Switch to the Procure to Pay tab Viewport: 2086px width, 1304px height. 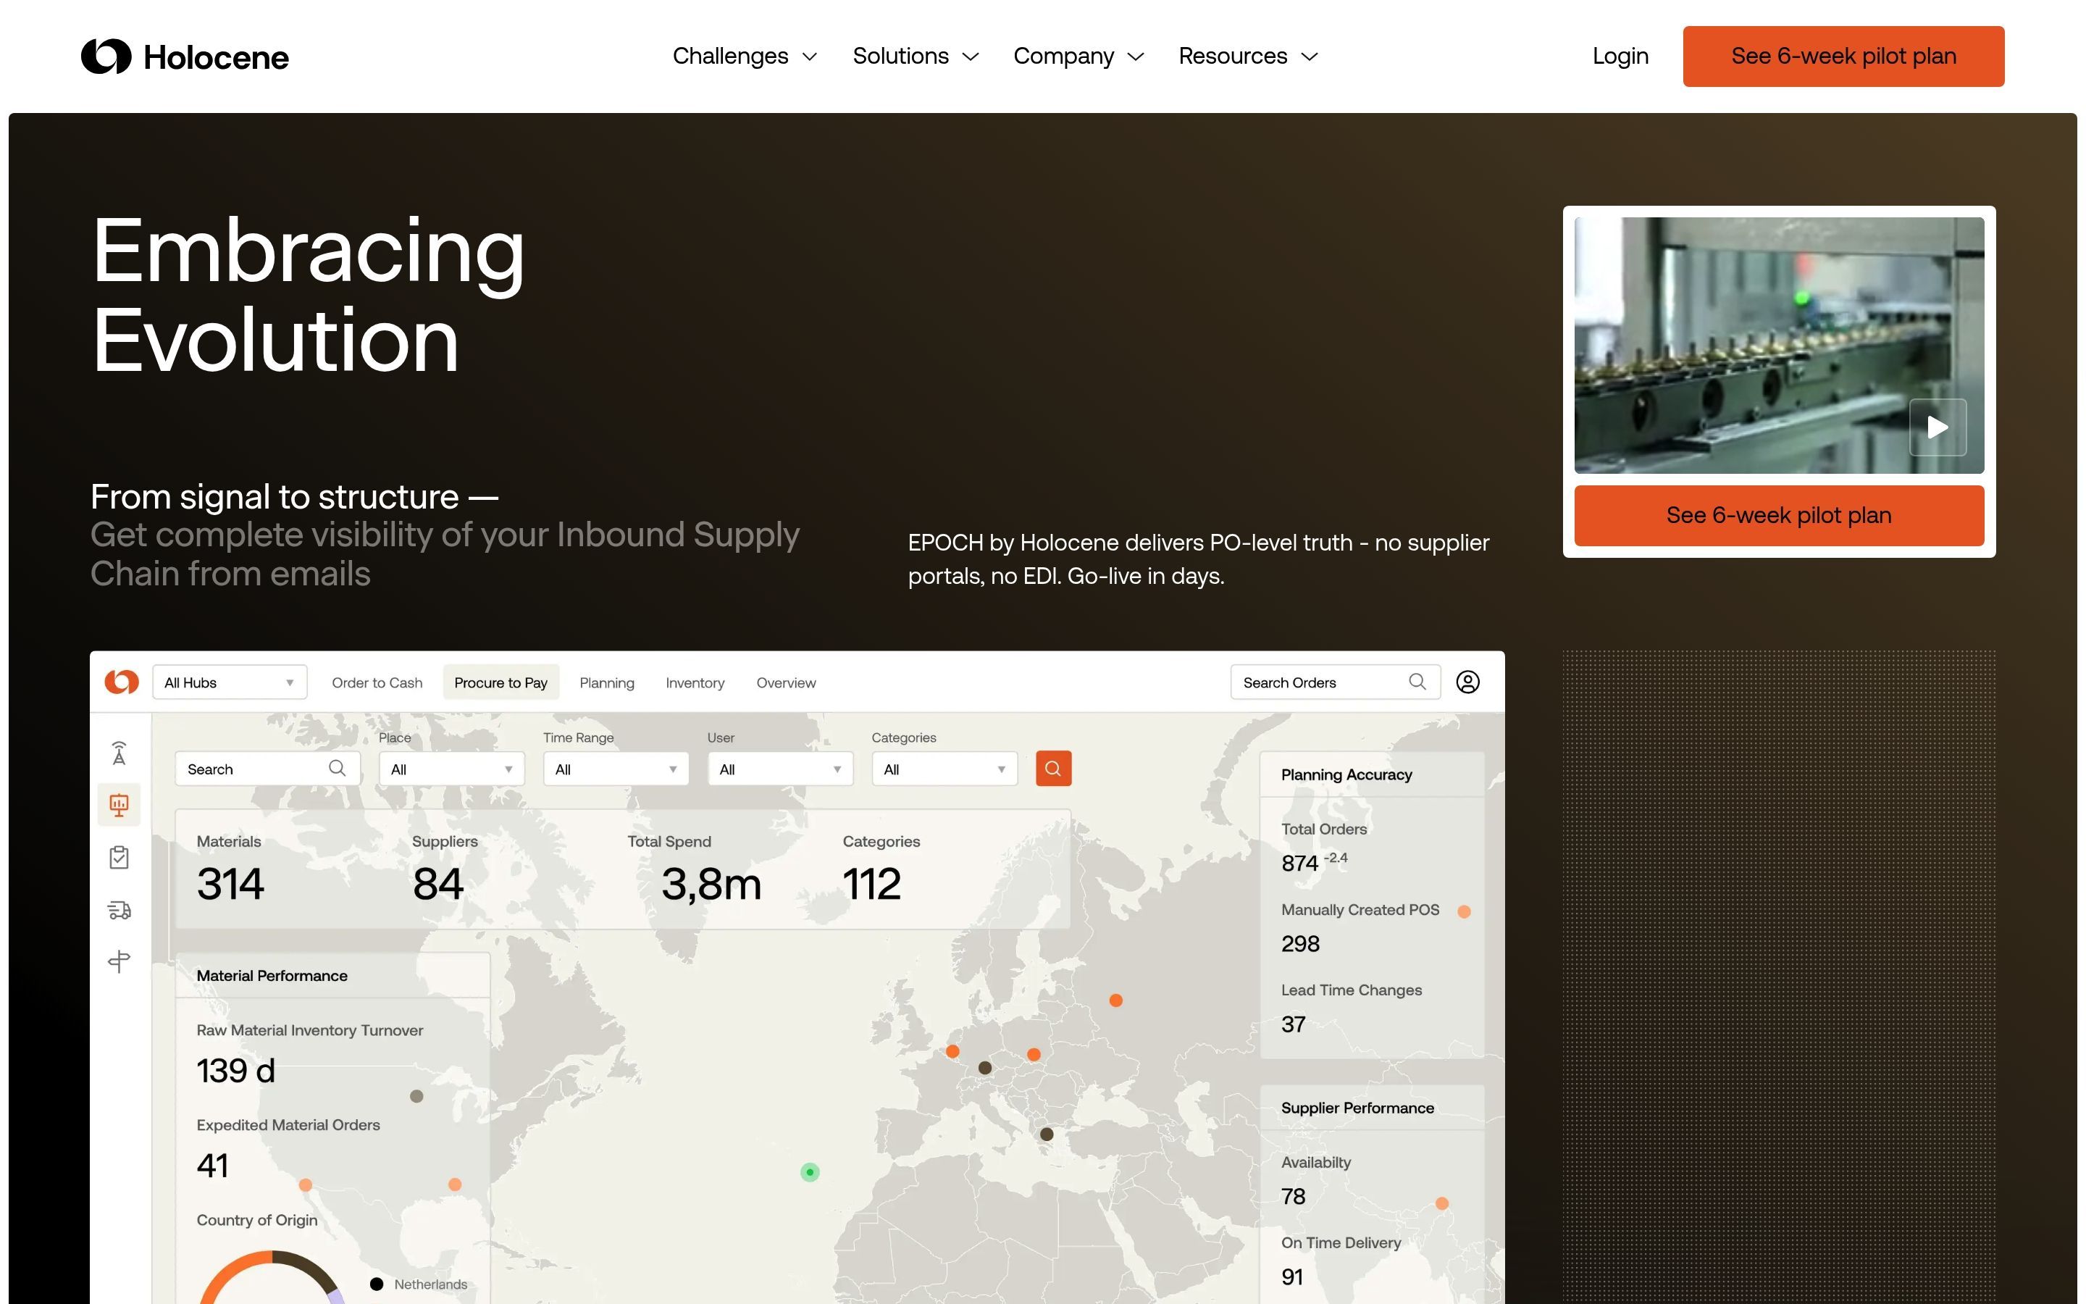pyautogui.click(x=500, y=682)
